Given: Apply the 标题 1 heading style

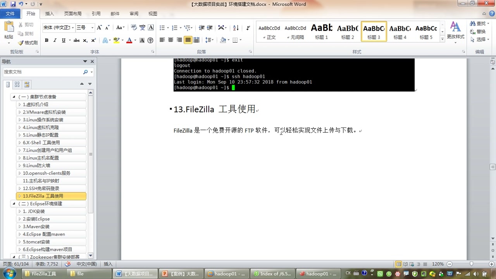Looking at the screenshot, I should (x=322, y=32).
